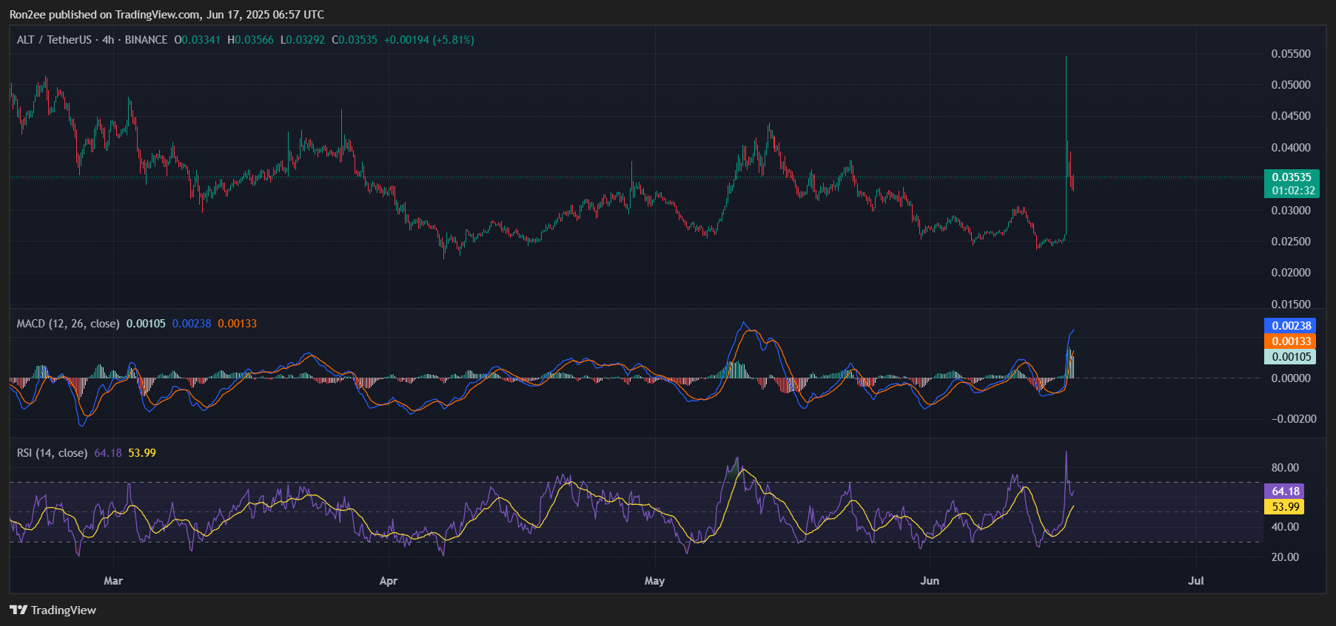The height and width of the screenshot is (626, 1336).
Task: Open the RSI (14, close) indicator legend
Action: coord(52,453)
